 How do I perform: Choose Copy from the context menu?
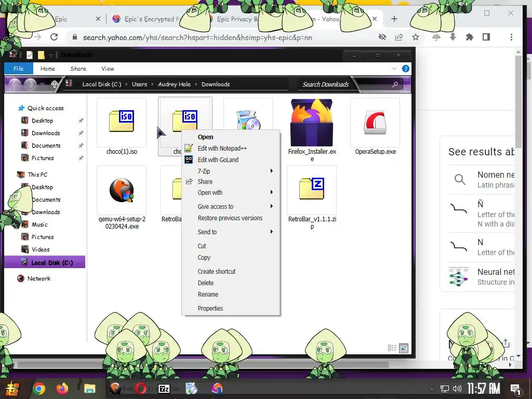click(x=231, y=257)
